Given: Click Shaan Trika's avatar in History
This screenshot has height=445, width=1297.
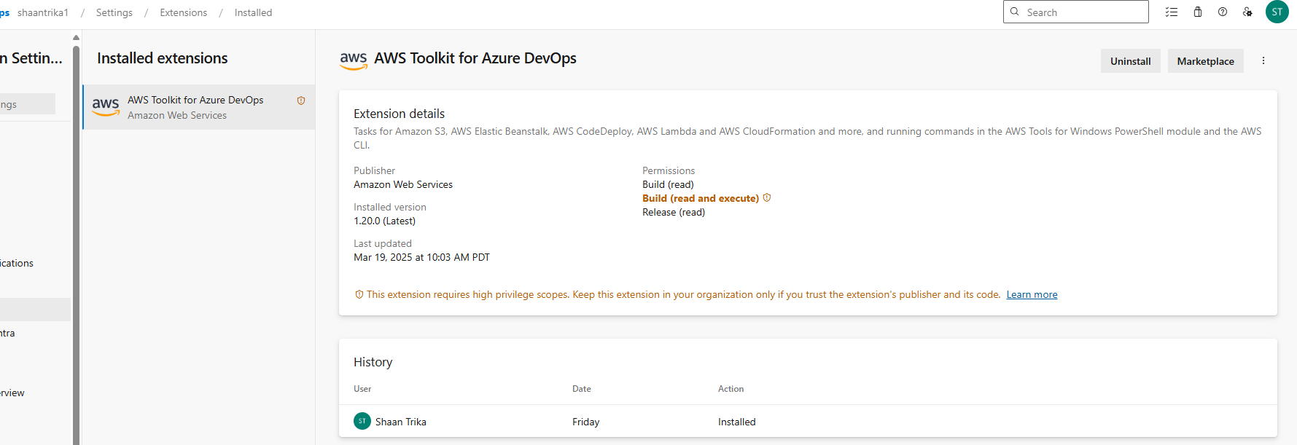Looking at the screenshot, I should coord(362,421).
